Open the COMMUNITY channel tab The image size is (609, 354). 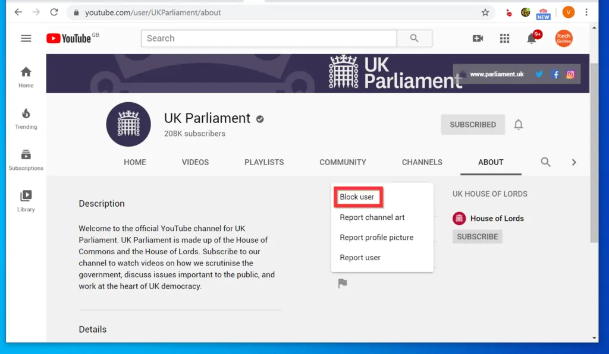click(343, 162)
